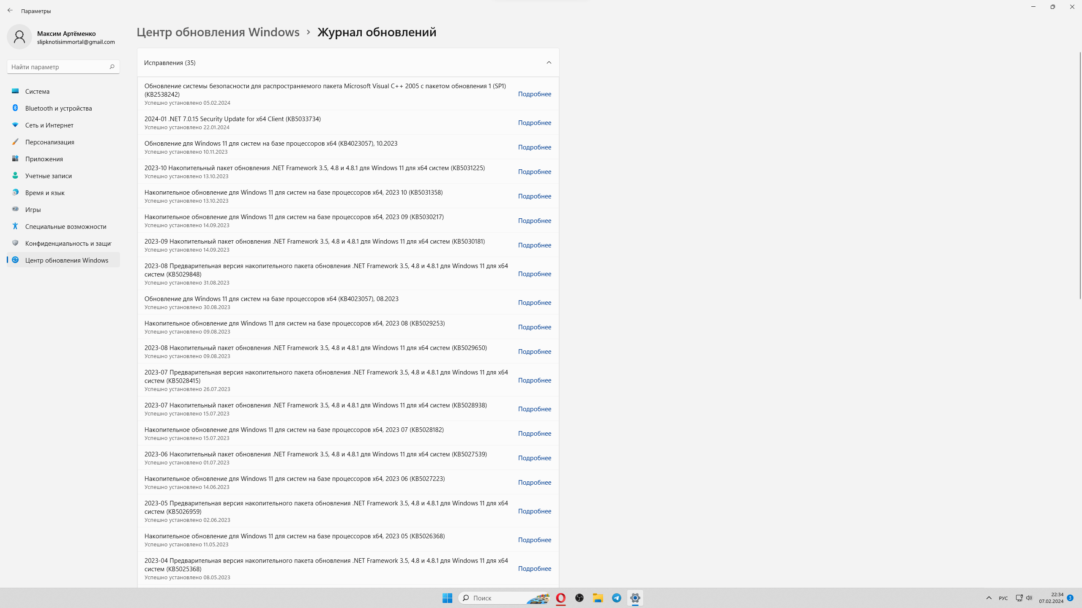The image size is (1082, 608).
Task: Open Bluetooth и устройства settings
Action: (63, 108)
